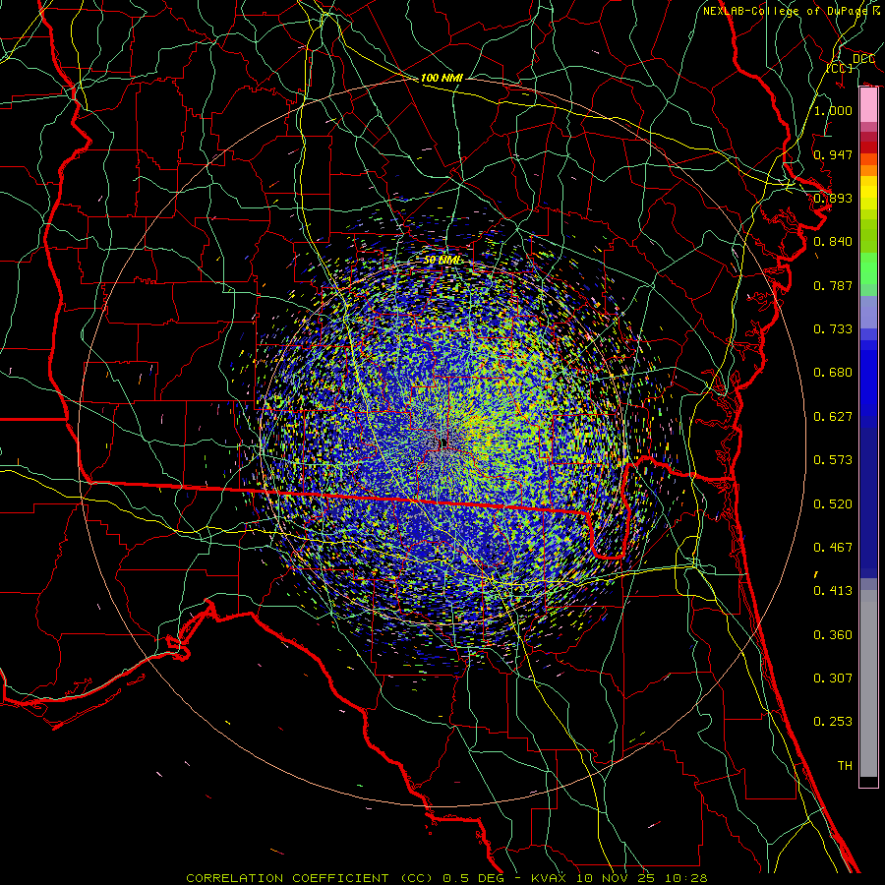Image resolution: width=885 pixels, height=885 pixels.
Task: Select the 0.787 legend value
Action: [x=833, y=285]
